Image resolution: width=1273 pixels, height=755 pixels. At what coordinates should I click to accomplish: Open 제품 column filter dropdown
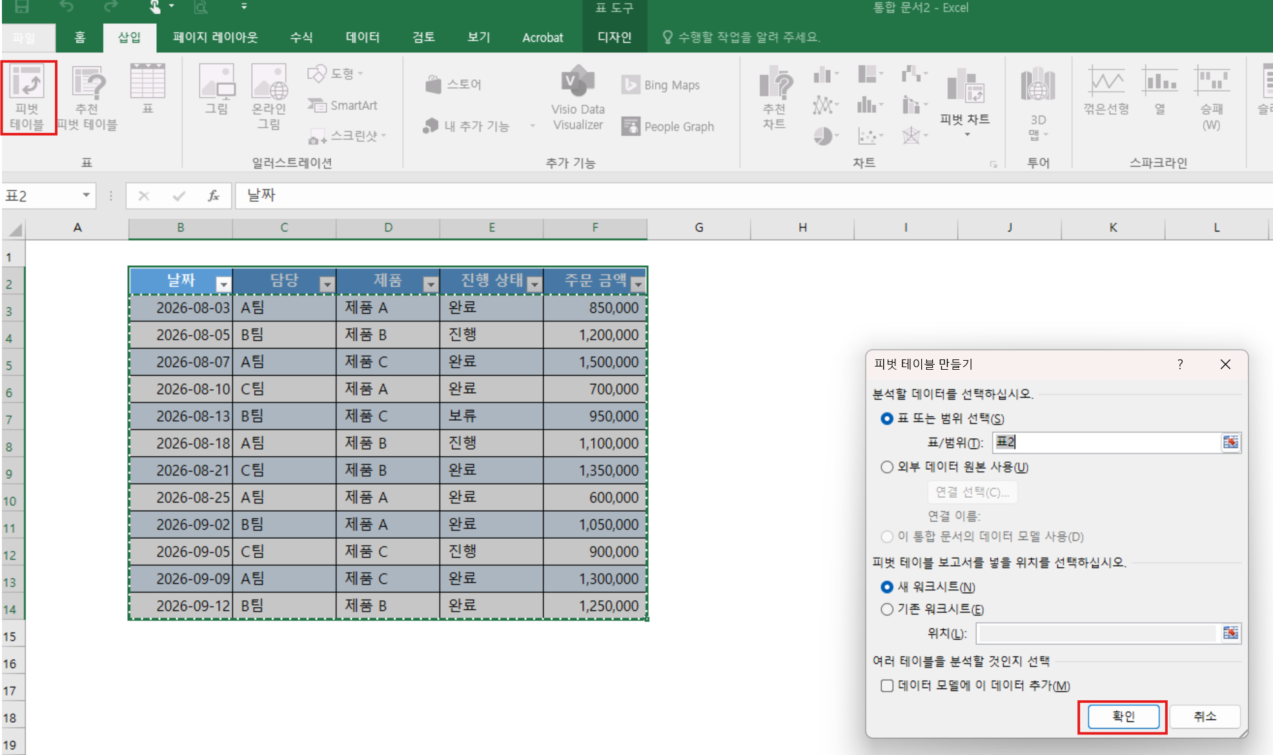point(431,284)
